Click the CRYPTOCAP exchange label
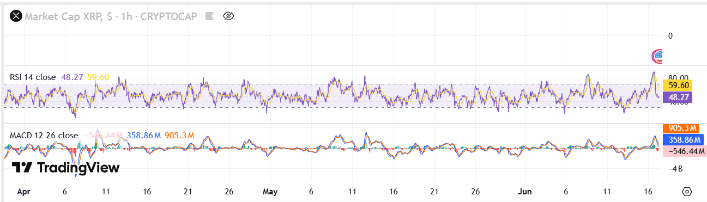Screen dimensions: 707x202 [170, 16]
